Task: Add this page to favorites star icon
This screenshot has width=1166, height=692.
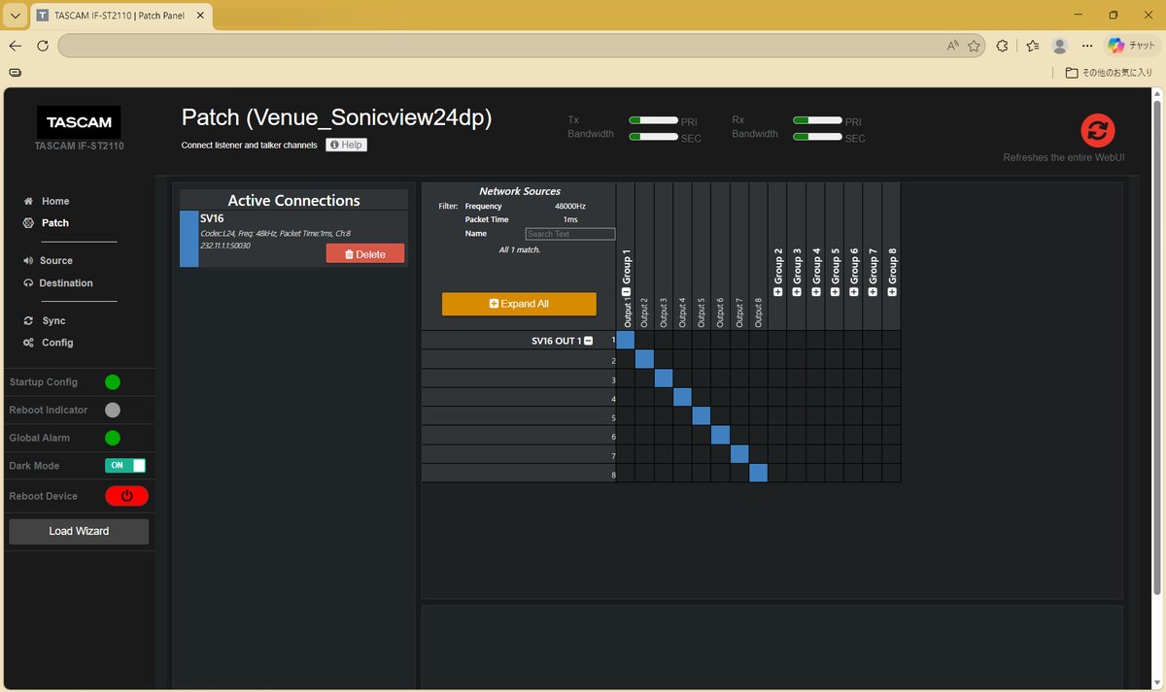Action: 974,46
